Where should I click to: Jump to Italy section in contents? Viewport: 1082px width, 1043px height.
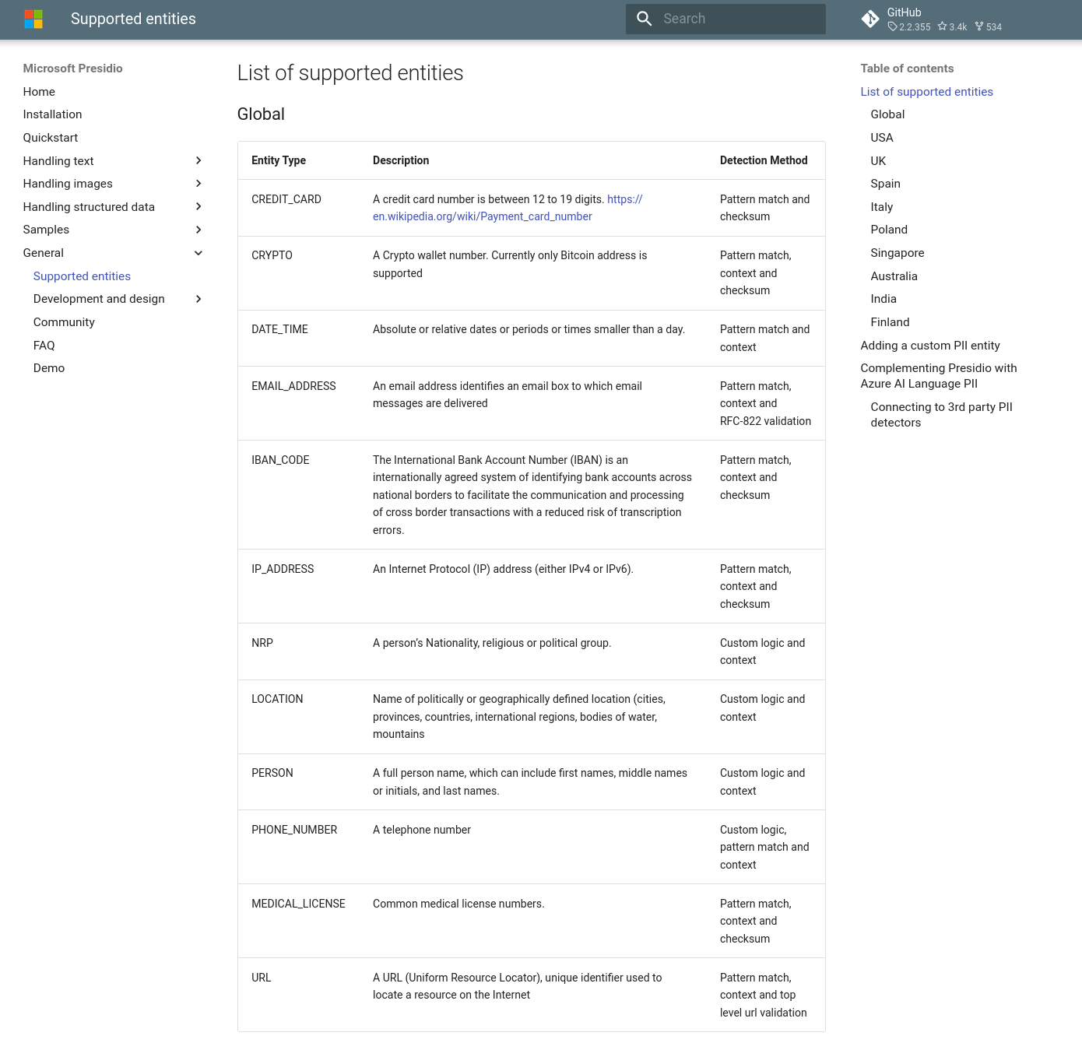click(x=882, y=207)
